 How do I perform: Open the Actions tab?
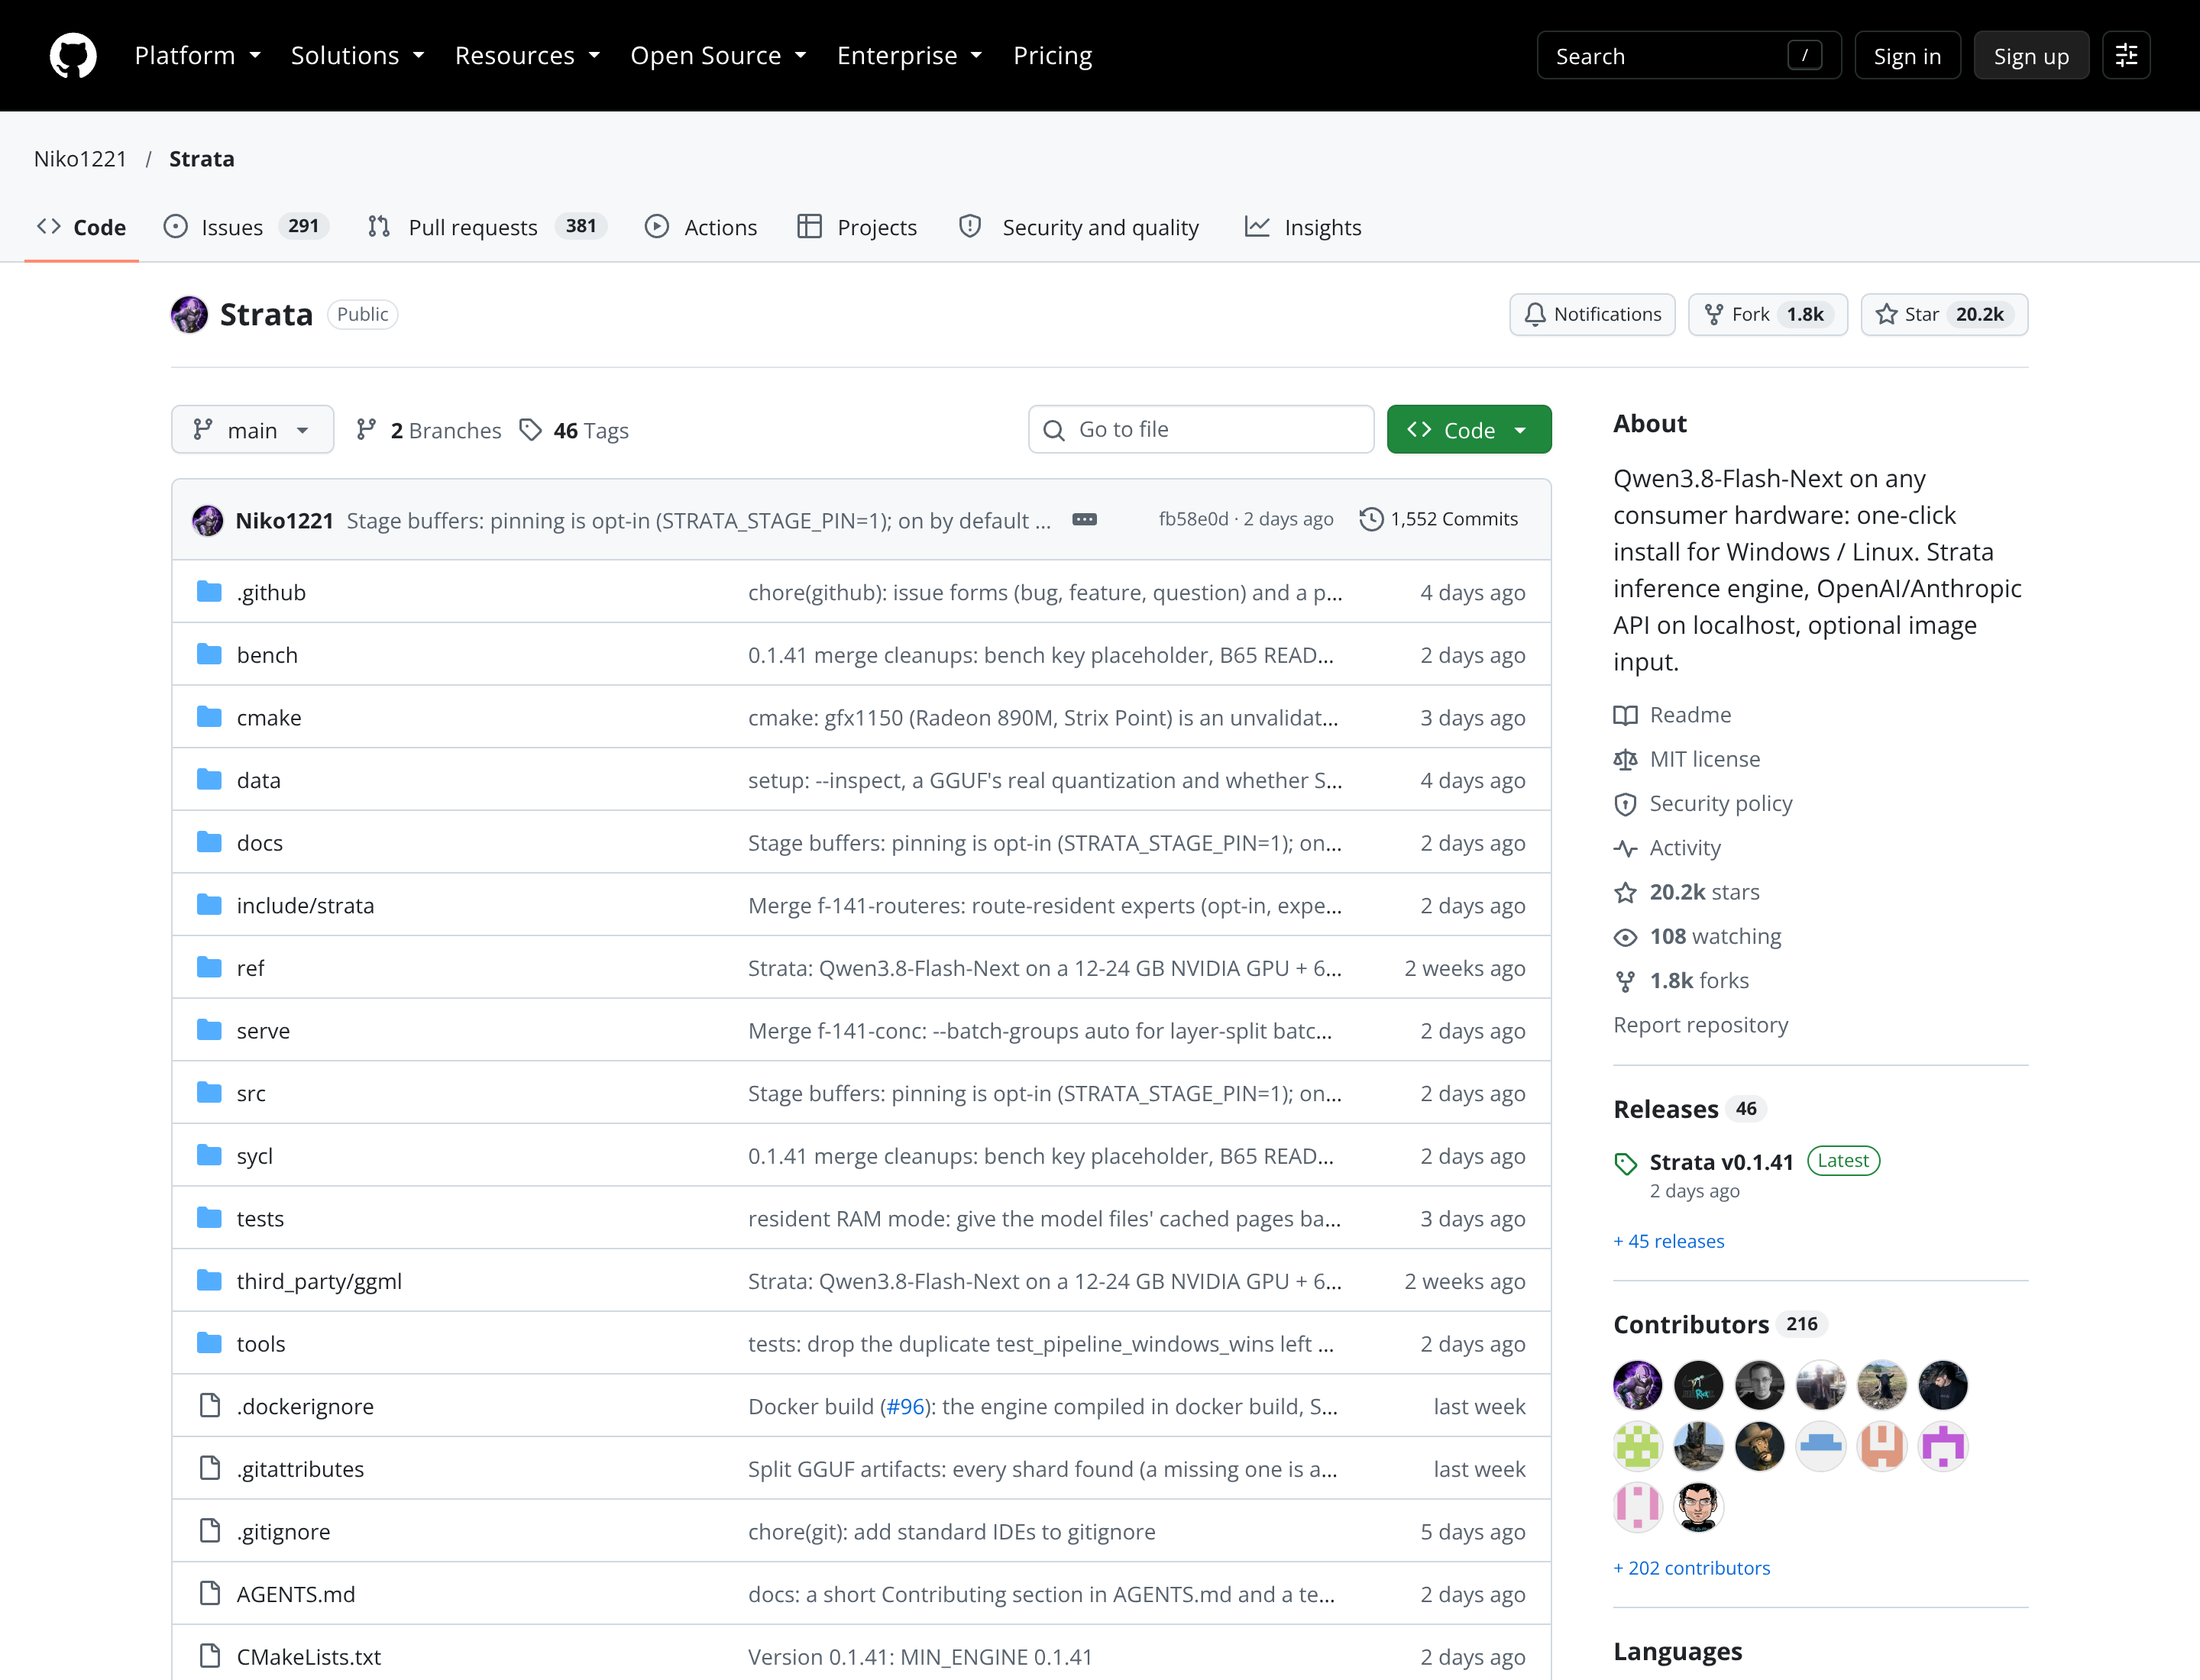701,227
